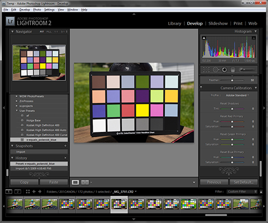Collapse the Snapshots panel
Screen dimensions: 268x223
(x=12, y=146)
